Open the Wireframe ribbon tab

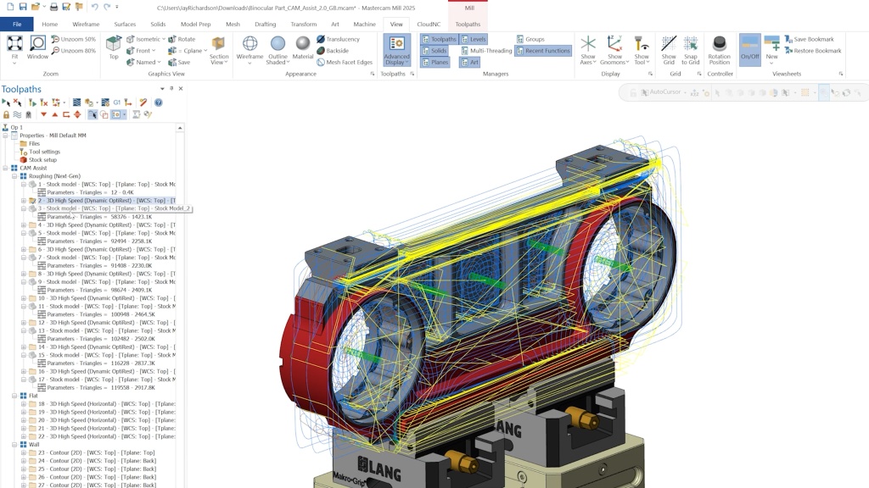point(86,25)
